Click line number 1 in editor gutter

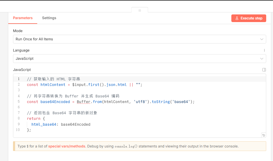point(19,79)
